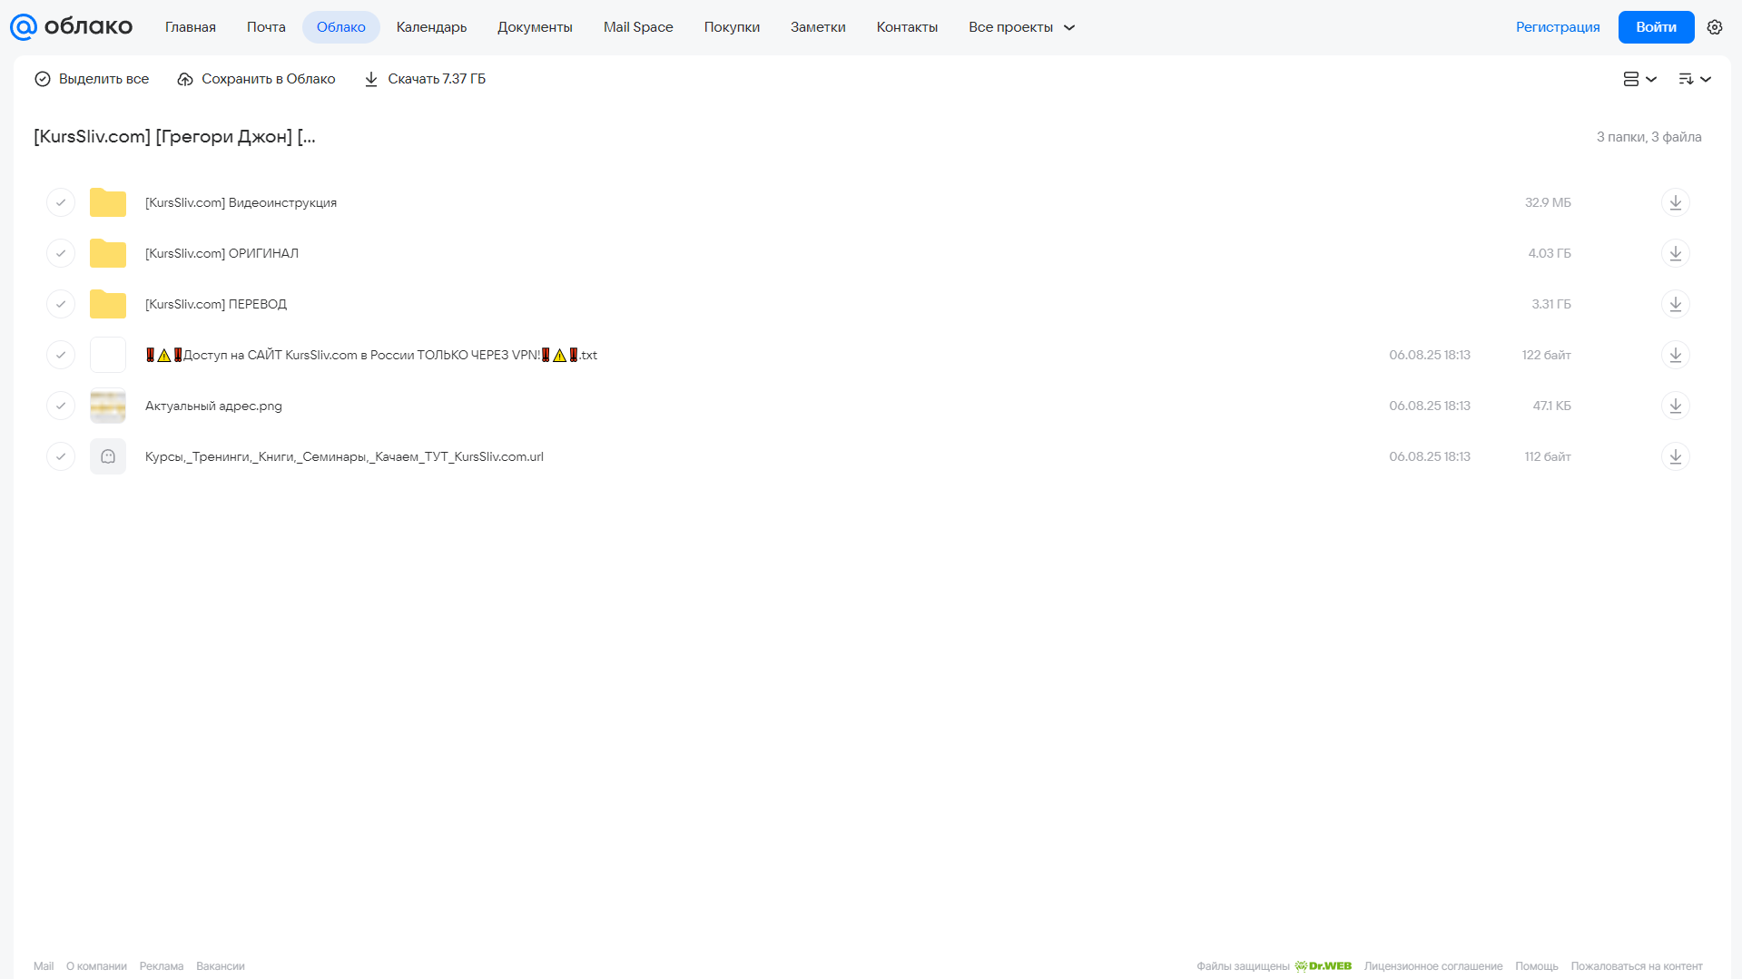Click the Mail.ru Облако logo
This screenshot has width=1742, height=979.
point(71,27)
